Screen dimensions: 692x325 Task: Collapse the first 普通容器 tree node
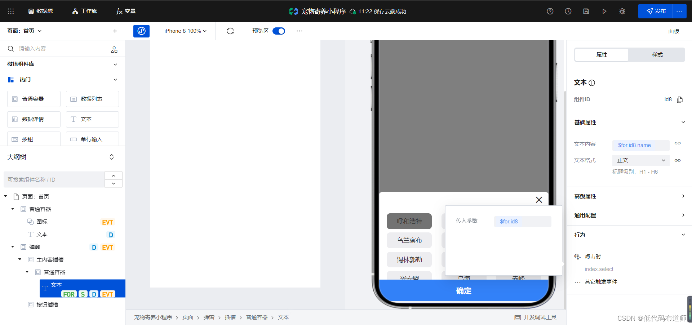coord(13,209)
